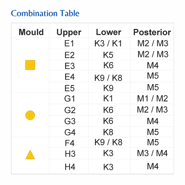Select the Mould column header
Image resolution: width=185 pixels, height=185 pixels.
(31, 32)
